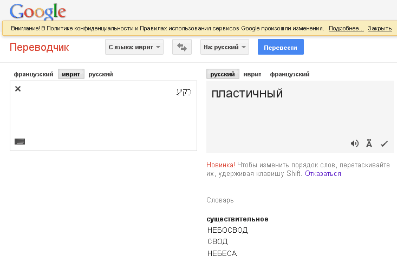397x262 pixels.
Task: Open the source language dropdown 'С языка: иврит'
Action: pos(134,48)
